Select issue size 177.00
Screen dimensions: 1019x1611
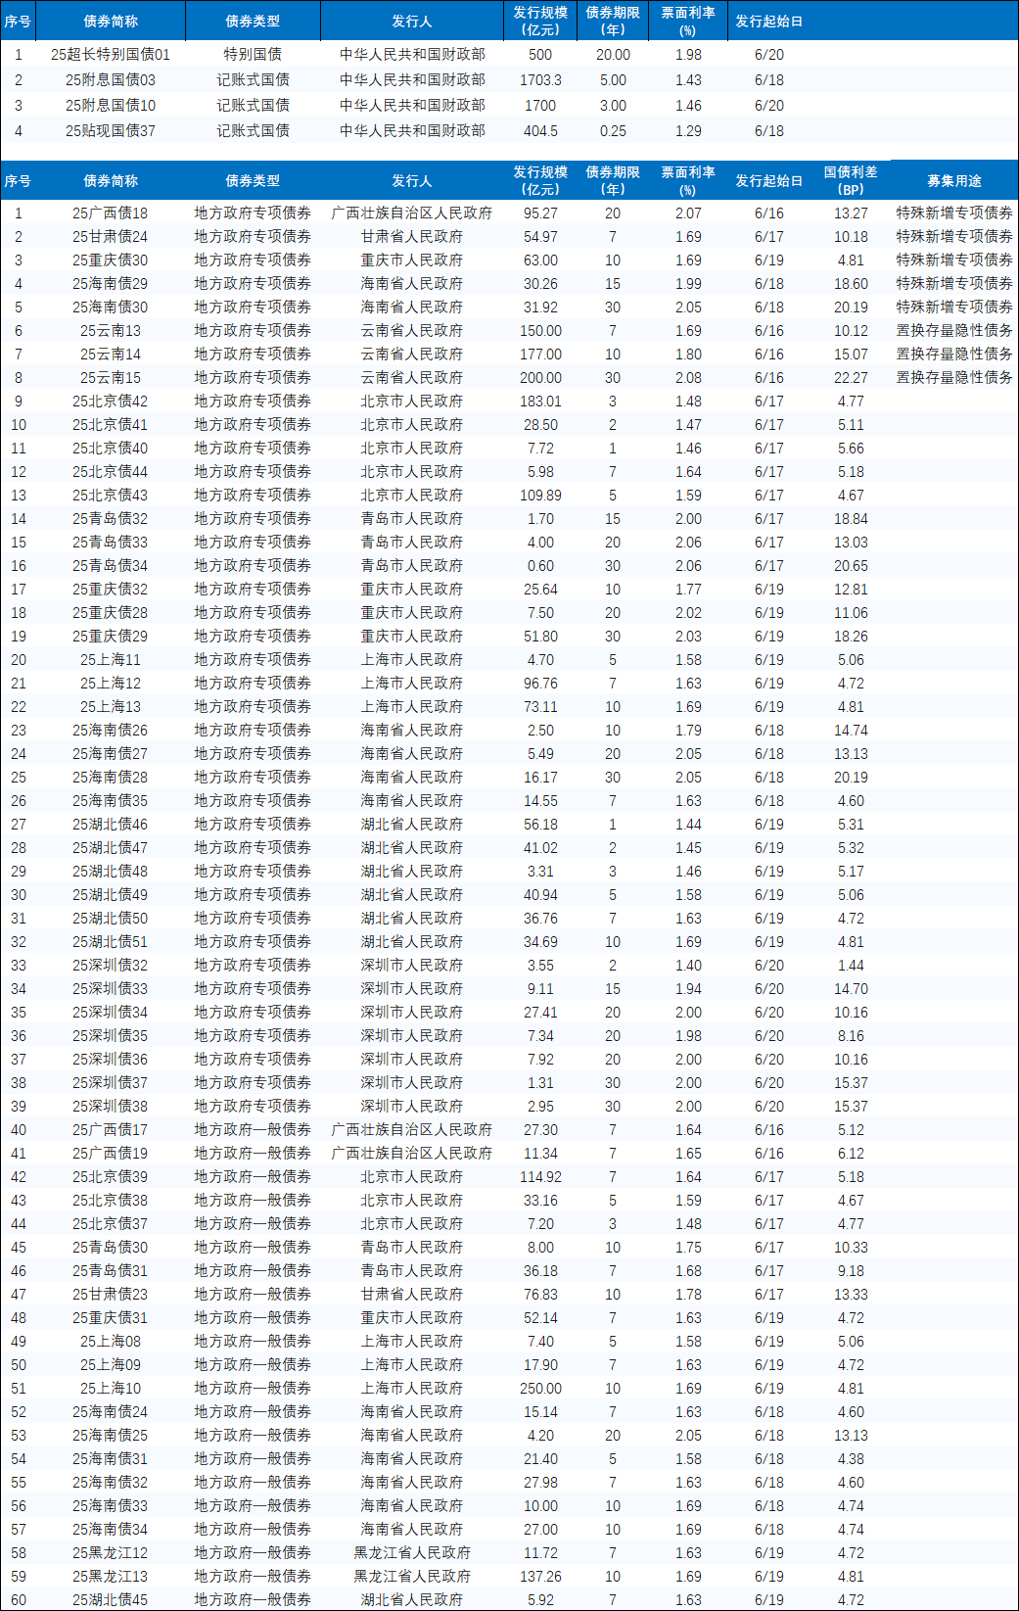click(540, 355)
